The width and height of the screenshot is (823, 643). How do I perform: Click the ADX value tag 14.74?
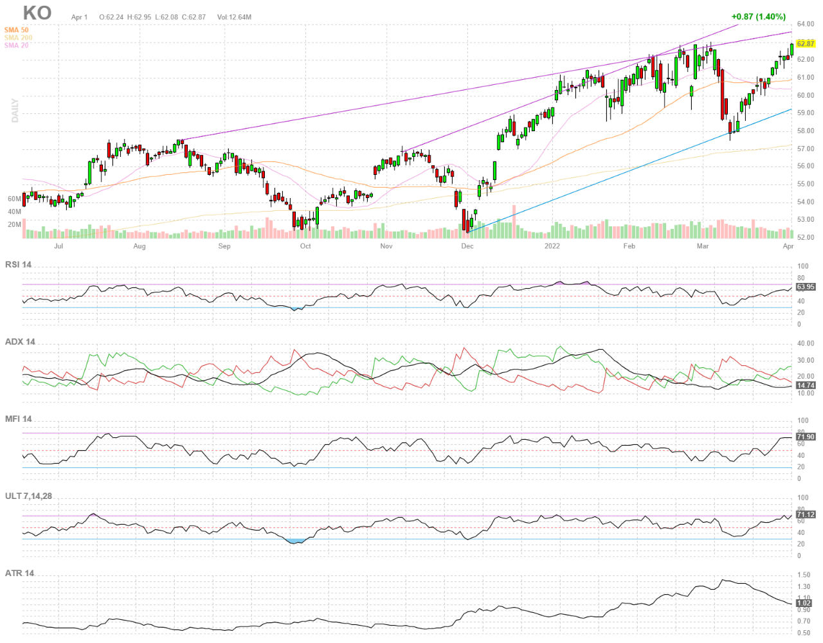point(806,386)
